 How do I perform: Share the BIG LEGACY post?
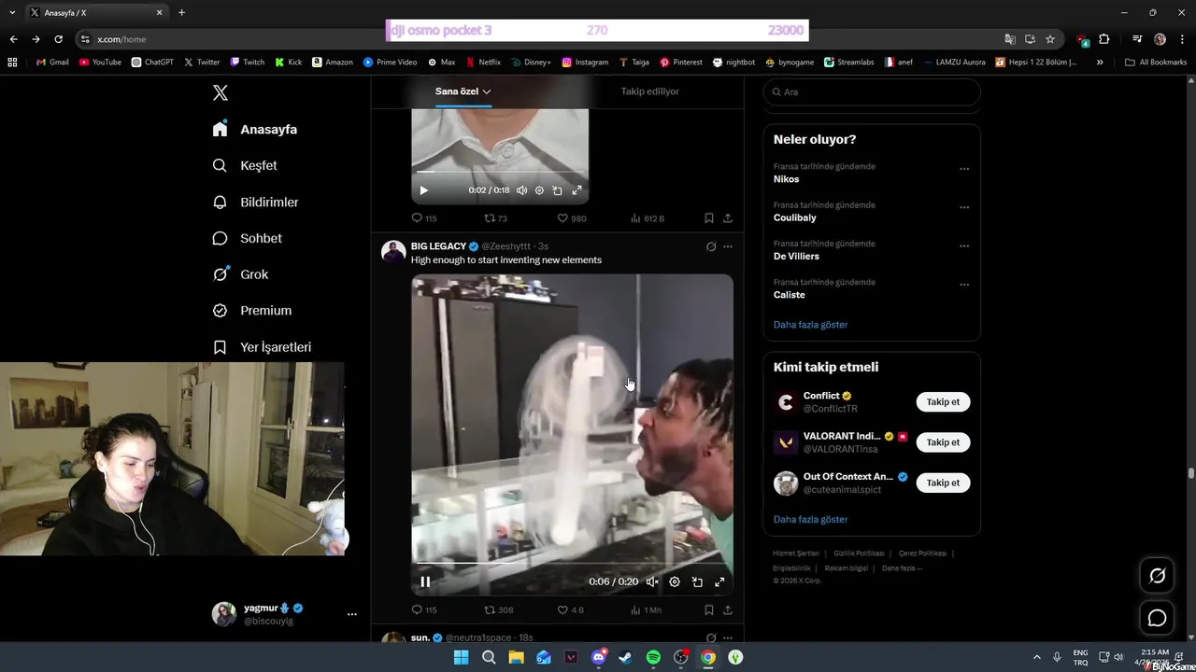click(728, 609)
